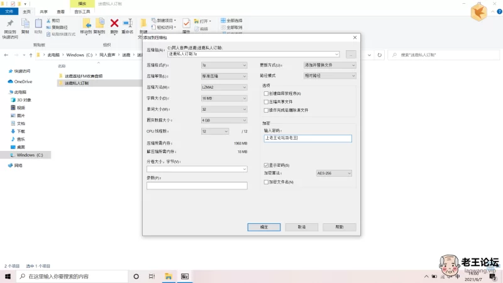Click the Explorer search box

[x=445, y=55]
